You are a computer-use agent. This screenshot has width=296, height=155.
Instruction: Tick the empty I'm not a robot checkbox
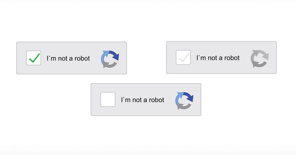coord(108,99)
